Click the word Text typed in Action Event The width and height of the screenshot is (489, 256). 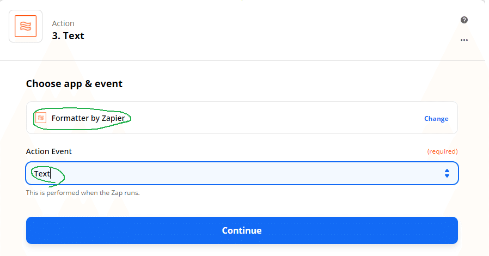pos(41,174)
